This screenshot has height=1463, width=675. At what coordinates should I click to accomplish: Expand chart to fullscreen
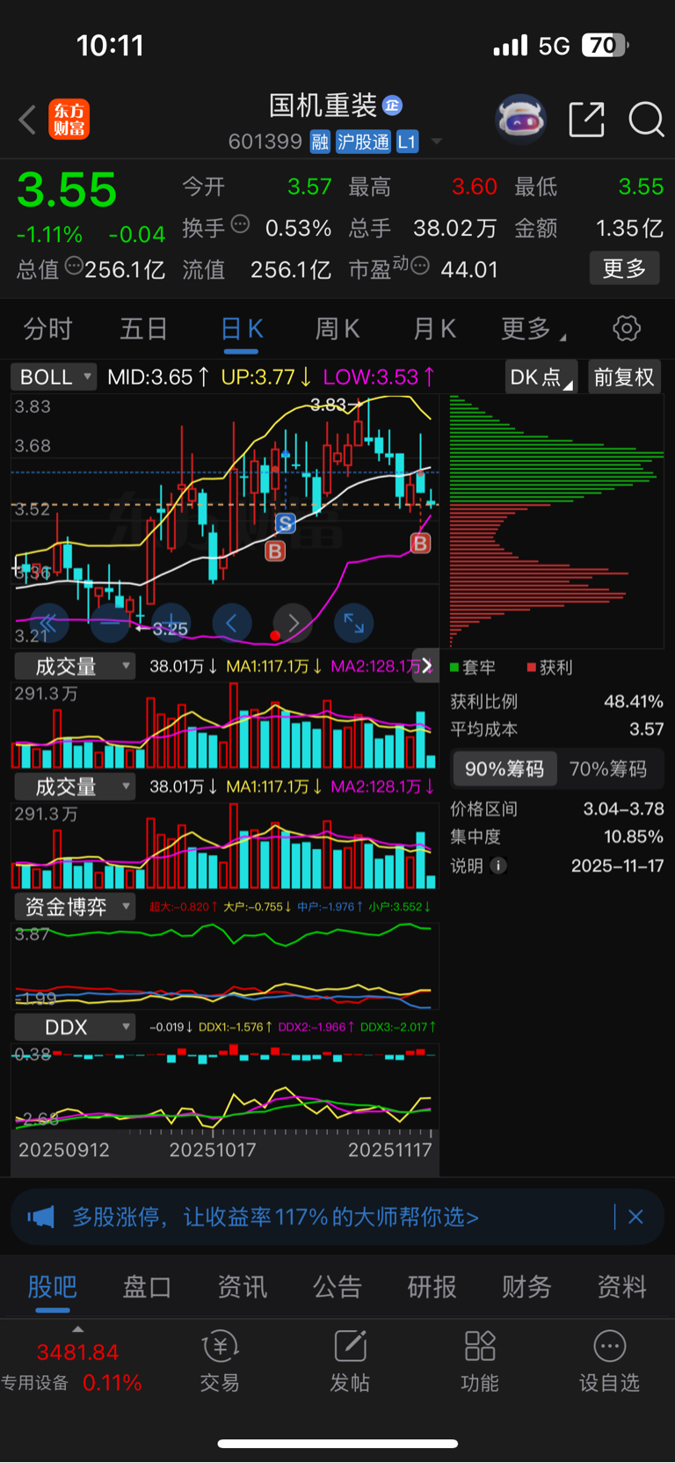(x=354, y=624)
